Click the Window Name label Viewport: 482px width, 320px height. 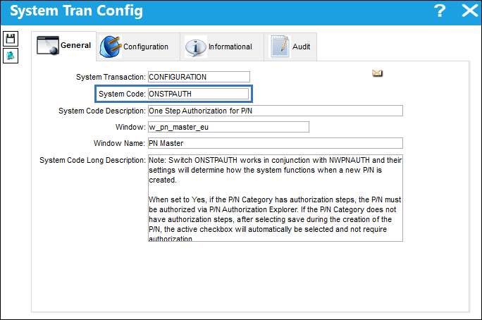pos(119,143)
